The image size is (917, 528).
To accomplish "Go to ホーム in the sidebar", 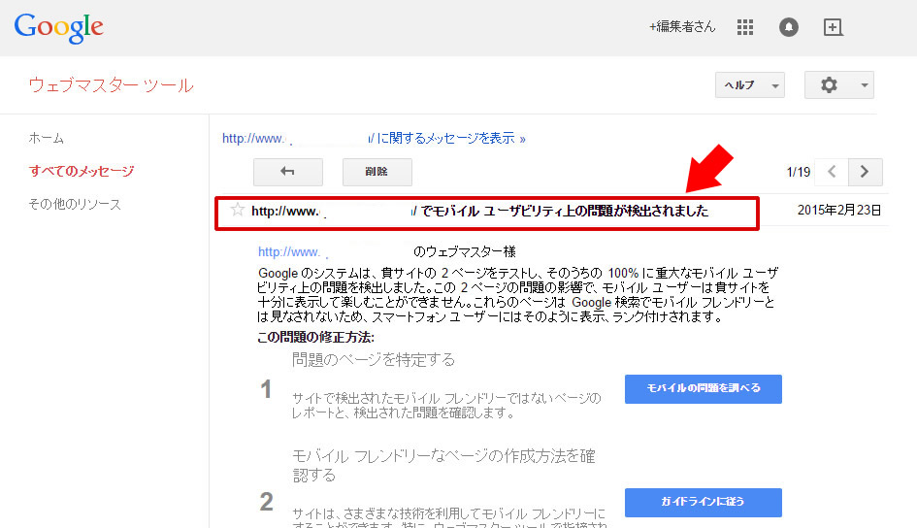I will (47, 139).
